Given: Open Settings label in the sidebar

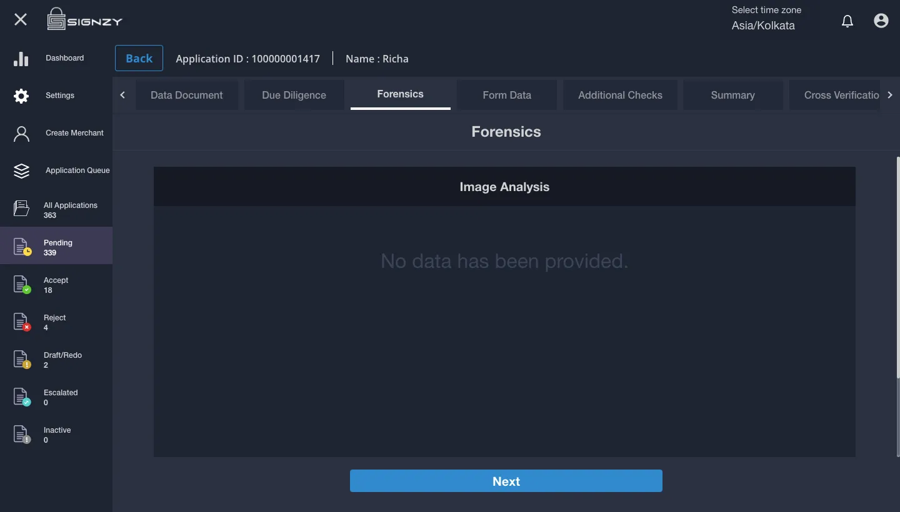Looking at the screenshot, I should tap(60, 96).
